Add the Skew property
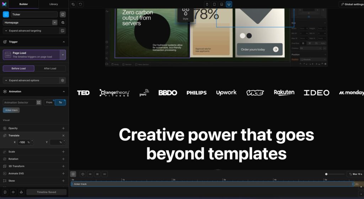This screenshot has width=364, height=199. tap(63, 181)
